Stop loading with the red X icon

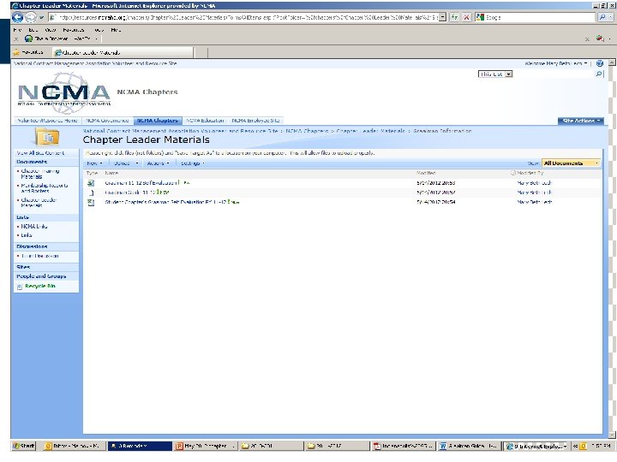pos(467,17)
